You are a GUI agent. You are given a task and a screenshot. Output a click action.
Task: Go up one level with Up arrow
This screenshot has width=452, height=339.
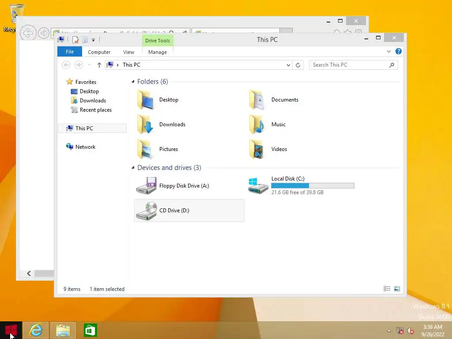click(x=99, y=65)
